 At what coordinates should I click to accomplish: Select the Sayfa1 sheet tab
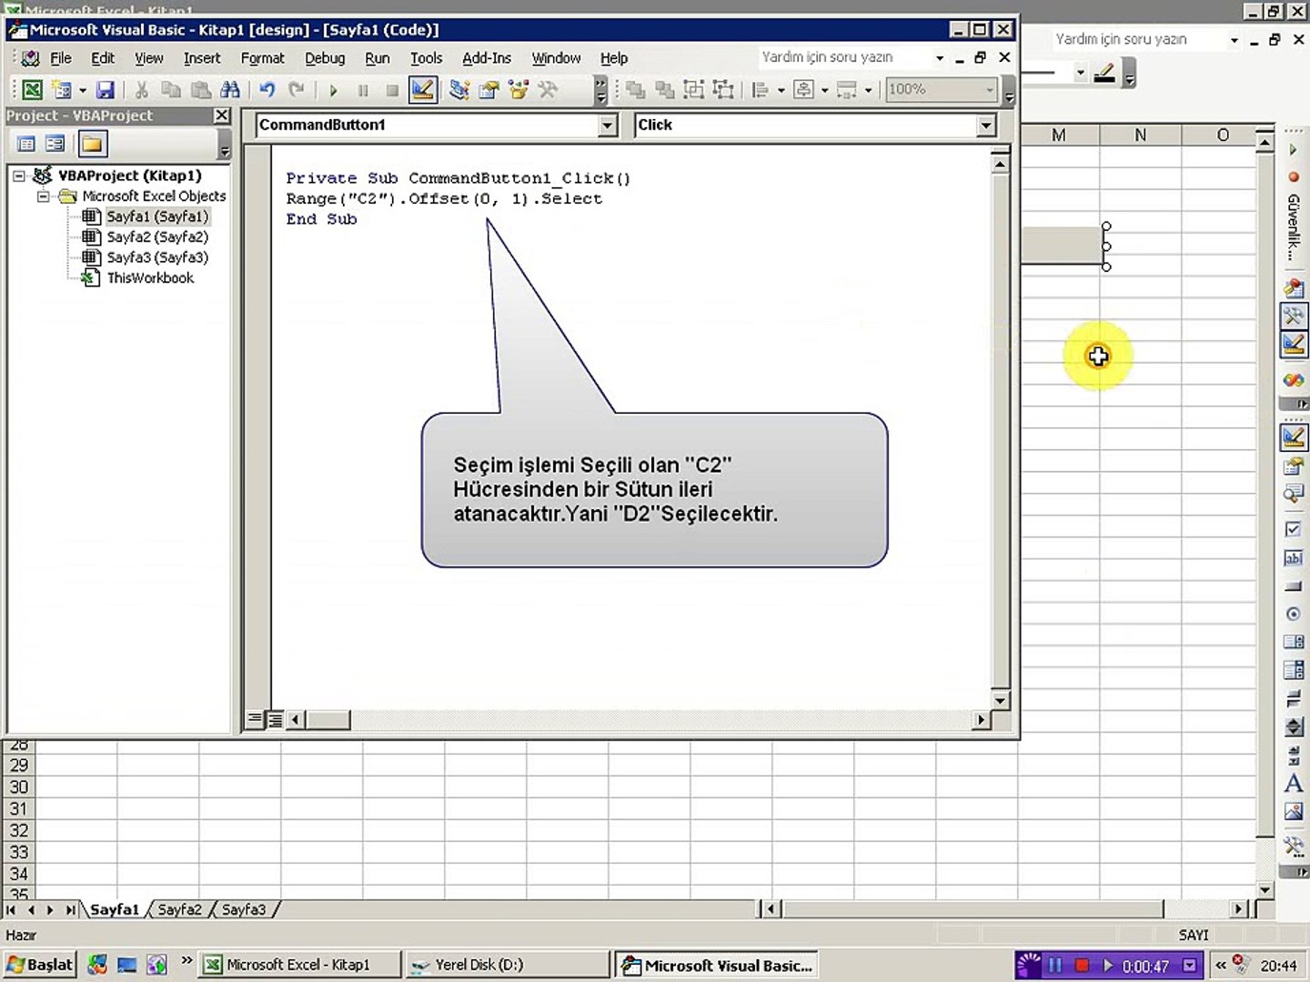coord(115,909)
